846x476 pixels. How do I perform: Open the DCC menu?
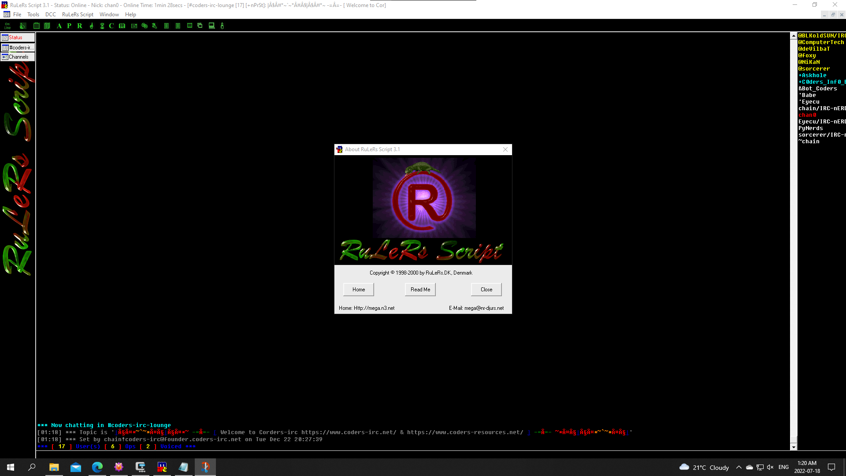50,15
